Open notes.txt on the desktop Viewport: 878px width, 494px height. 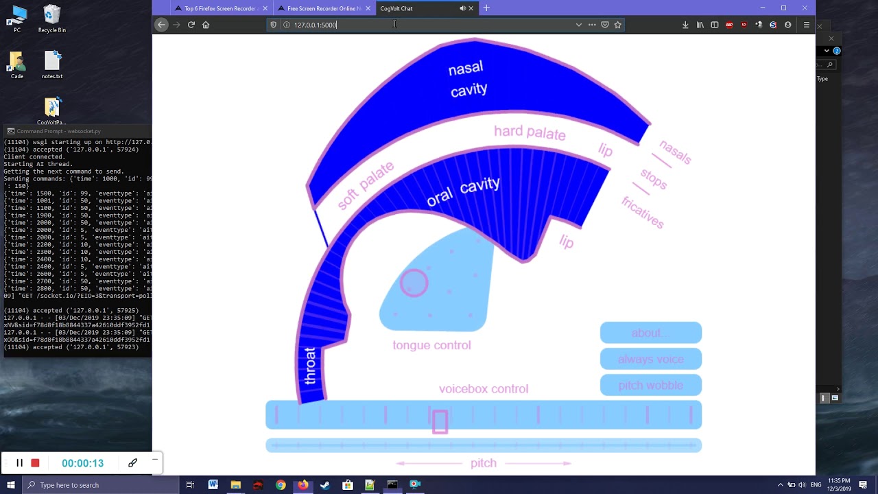pyautogui.click(x=52, y=65)
